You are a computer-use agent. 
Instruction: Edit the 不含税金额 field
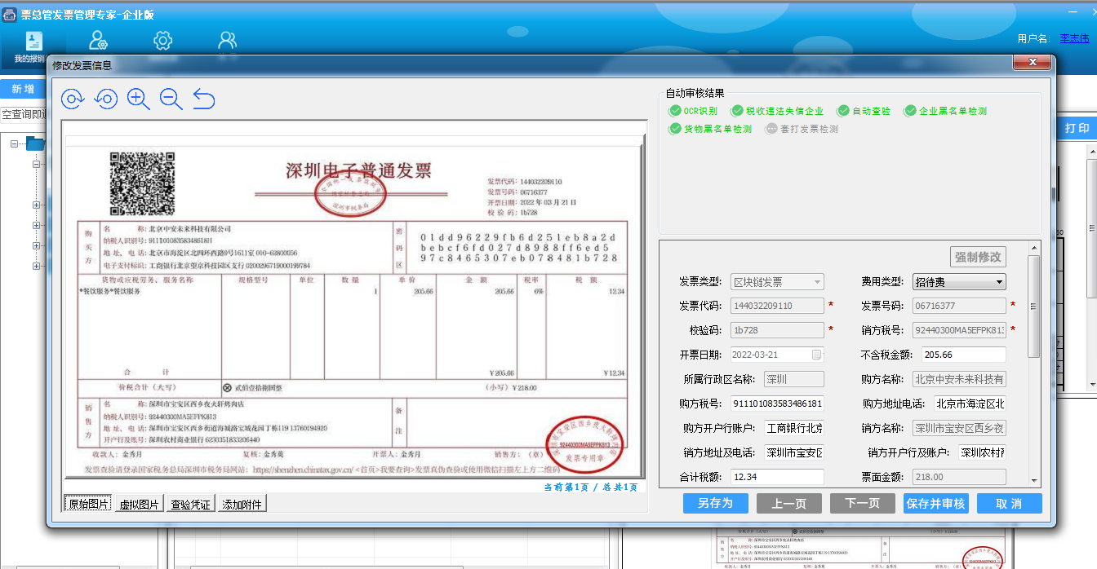[963, 355]
